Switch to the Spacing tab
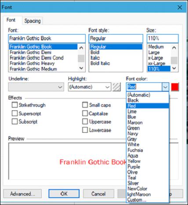Viewport: 188px width, 205px height. pos(33,21)
